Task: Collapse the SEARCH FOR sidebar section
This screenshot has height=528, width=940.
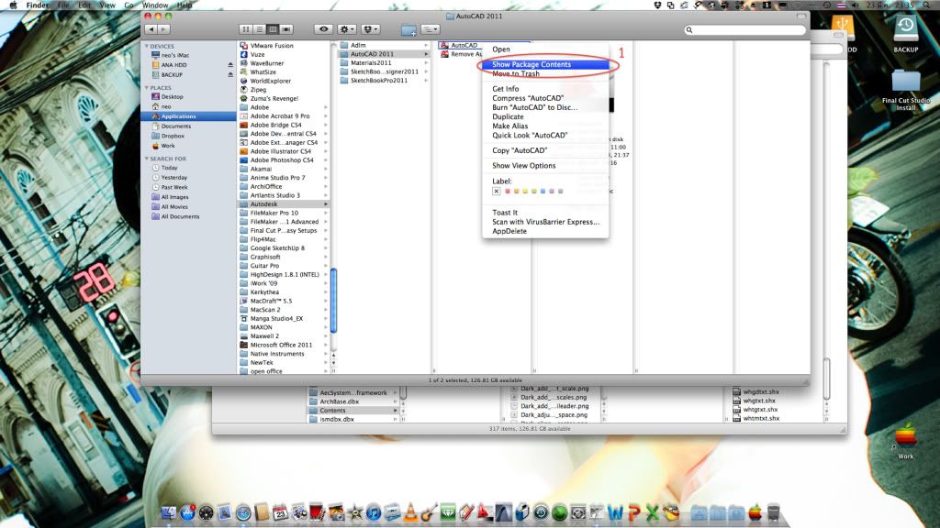Action: point(146,159)
